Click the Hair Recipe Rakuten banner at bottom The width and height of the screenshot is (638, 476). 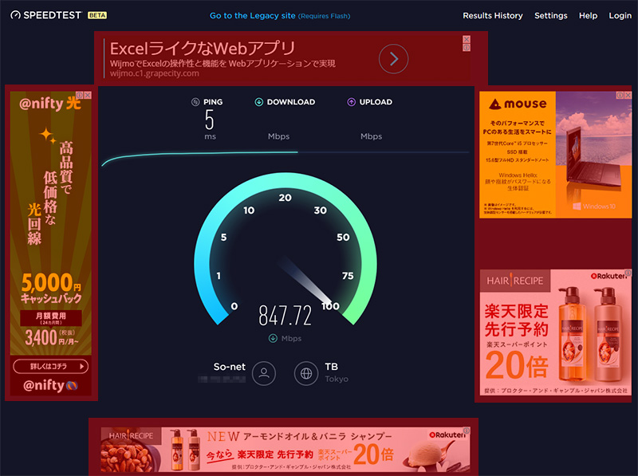click(283, 448)
